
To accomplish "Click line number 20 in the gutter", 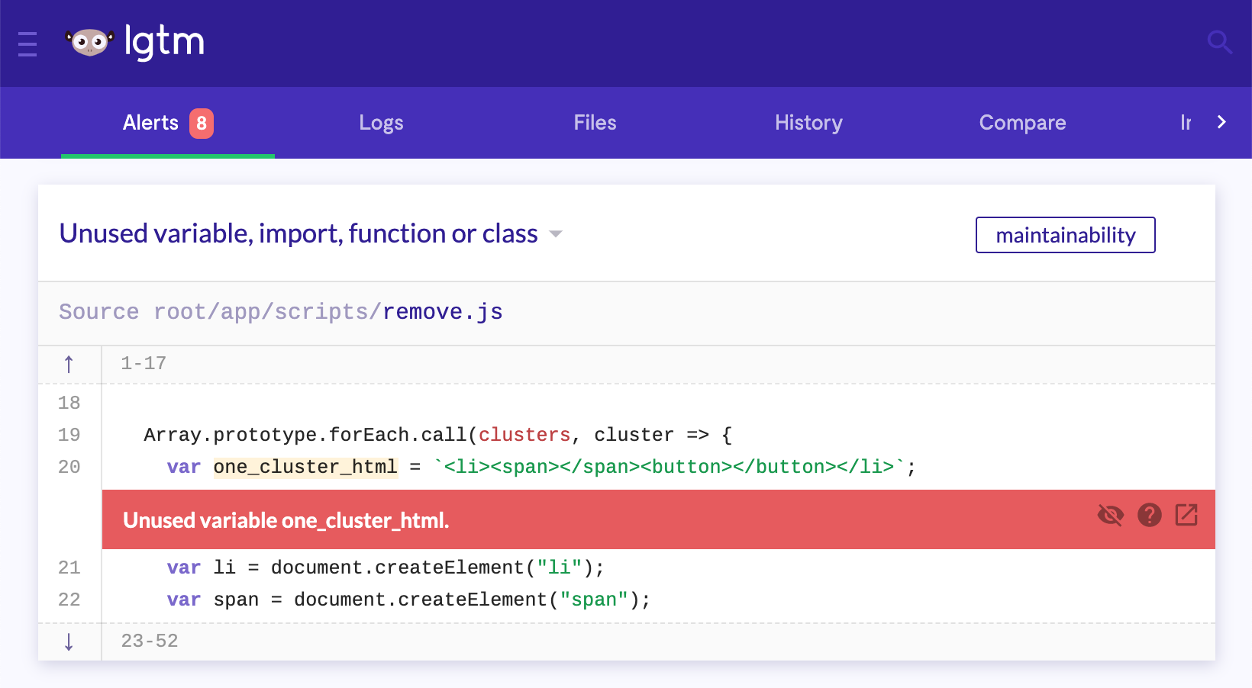I will tap(69, 467).
